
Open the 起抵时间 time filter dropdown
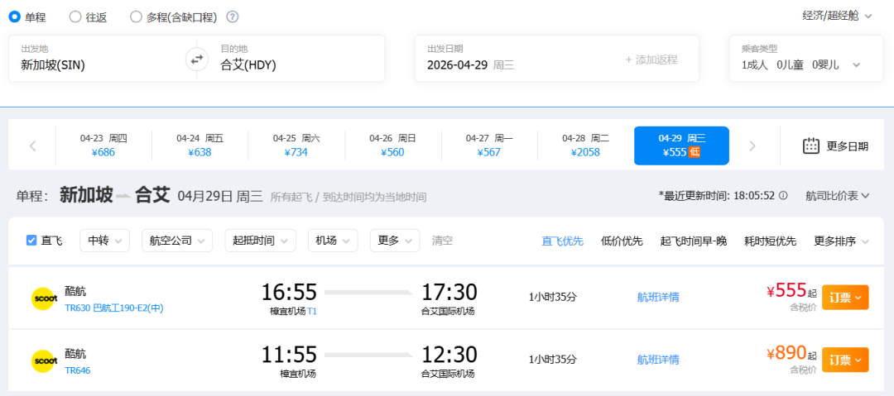coord(260,241)
